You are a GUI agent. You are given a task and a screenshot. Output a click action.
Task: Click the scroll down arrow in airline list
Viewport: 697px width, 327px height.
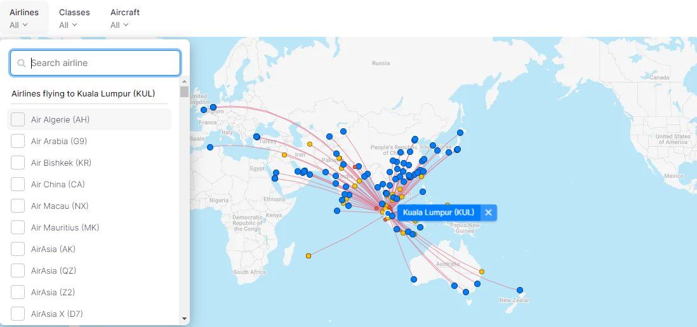point(185,319)
